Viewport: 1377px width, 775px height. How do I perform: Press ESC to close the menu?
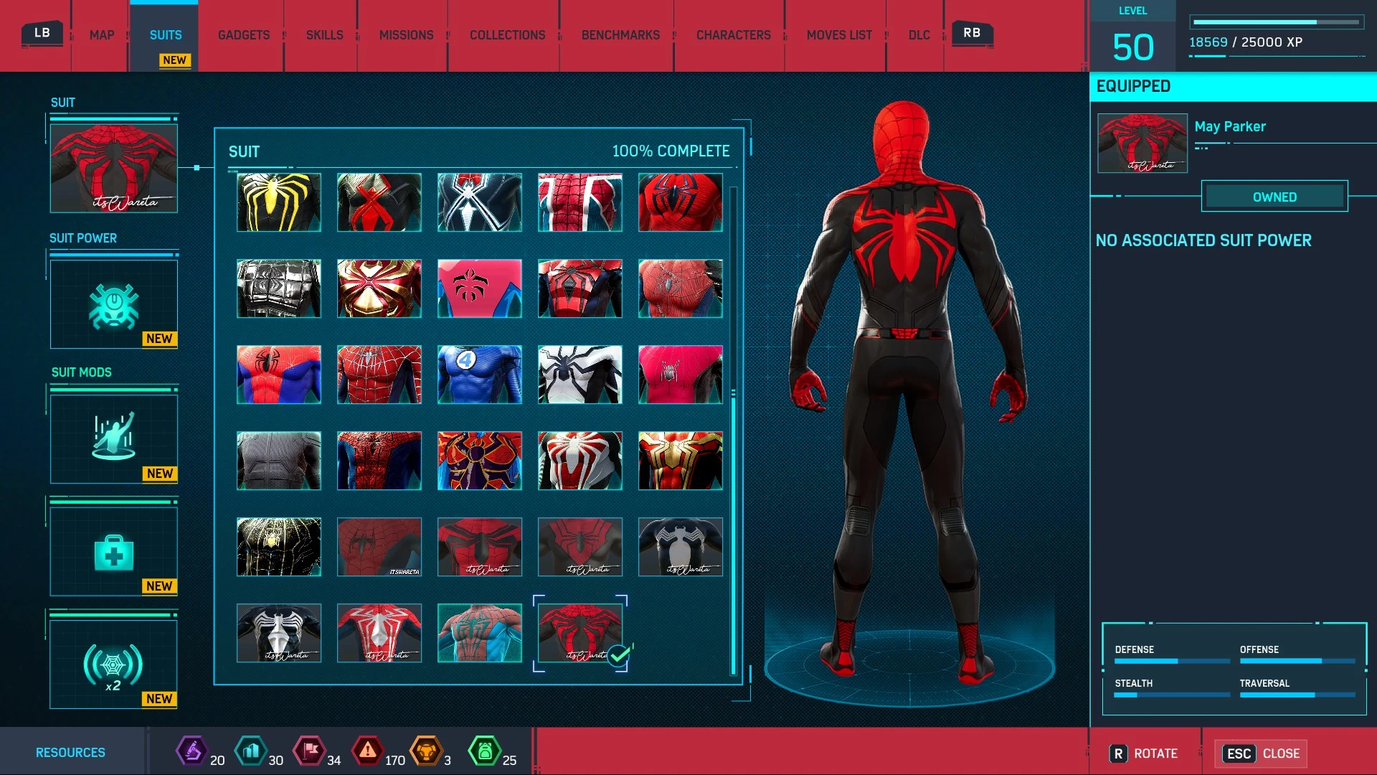(x=1264, y=752)
